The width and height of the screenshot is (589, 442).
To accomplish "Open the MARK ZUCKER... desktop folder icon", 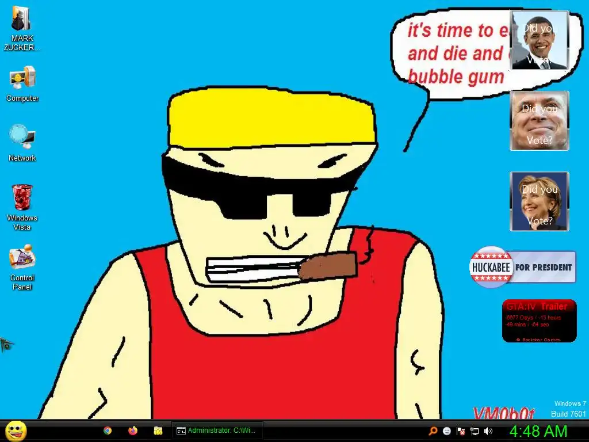I will 21,28.
